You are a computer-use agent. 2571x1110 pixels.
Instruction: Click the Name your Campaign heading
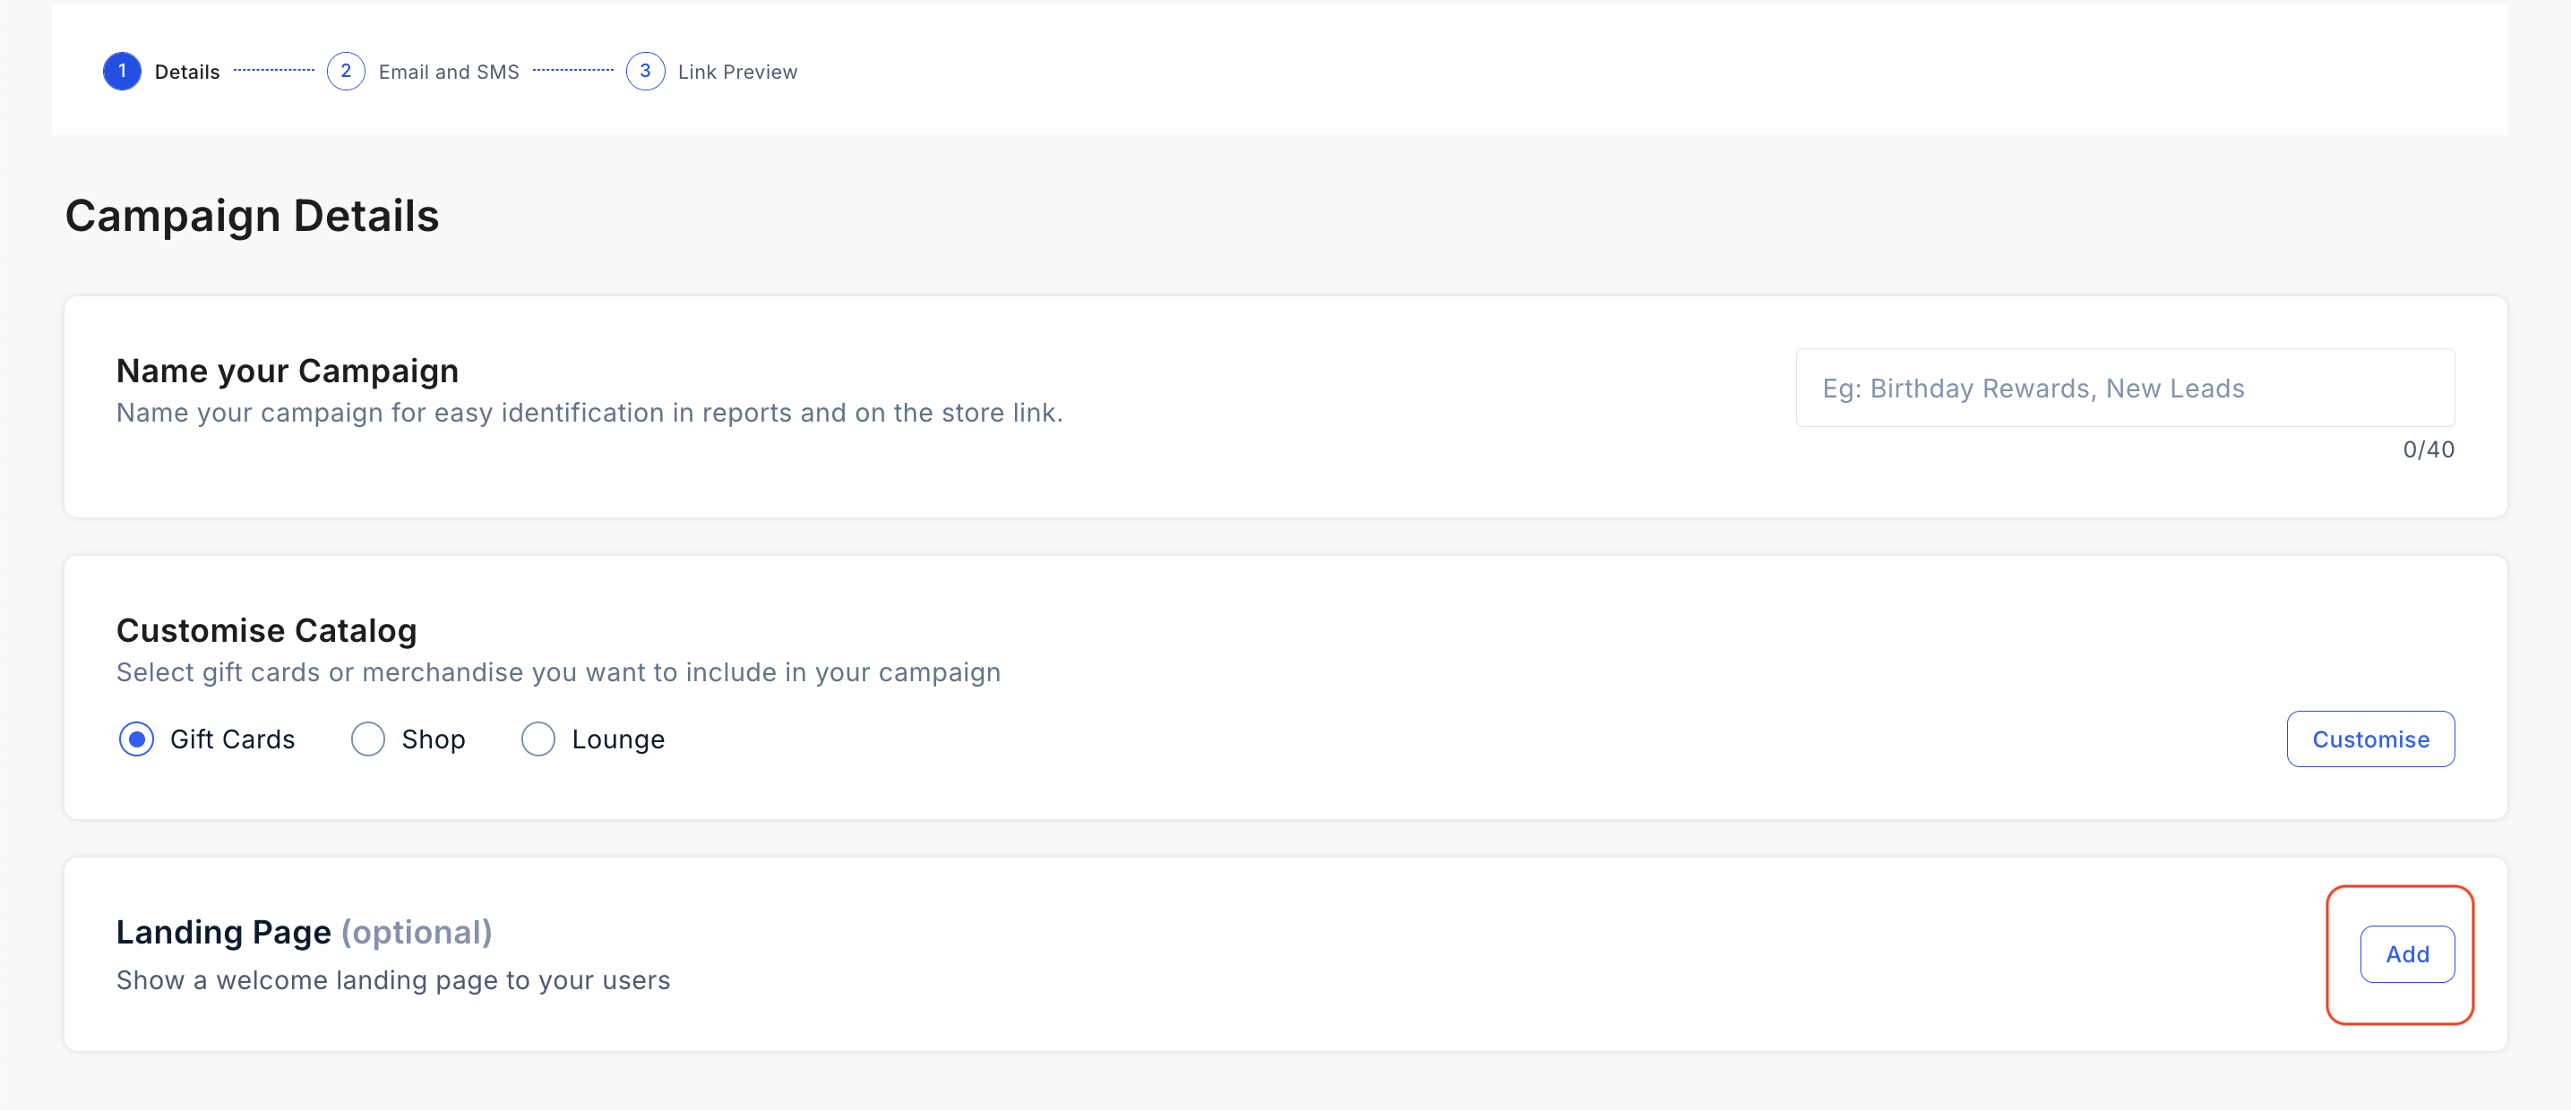[x=288, y=371]
